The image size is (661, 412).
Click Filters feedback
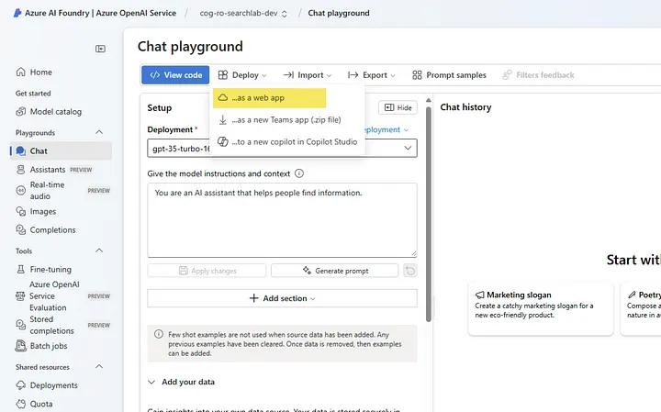coord(538,75)
